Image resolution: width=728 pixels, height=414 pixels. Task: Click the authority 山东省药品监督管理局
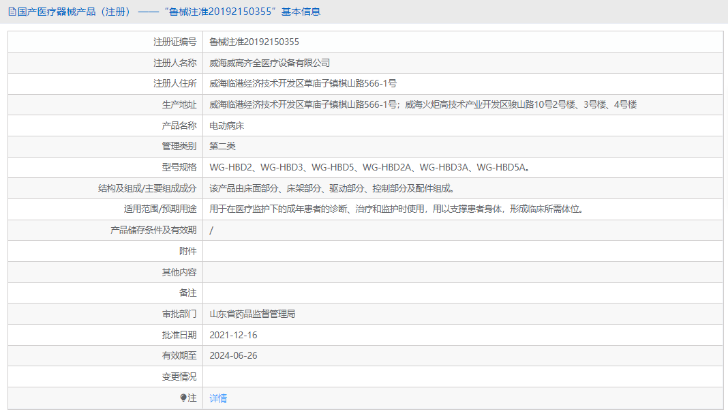tap(253, 314)
